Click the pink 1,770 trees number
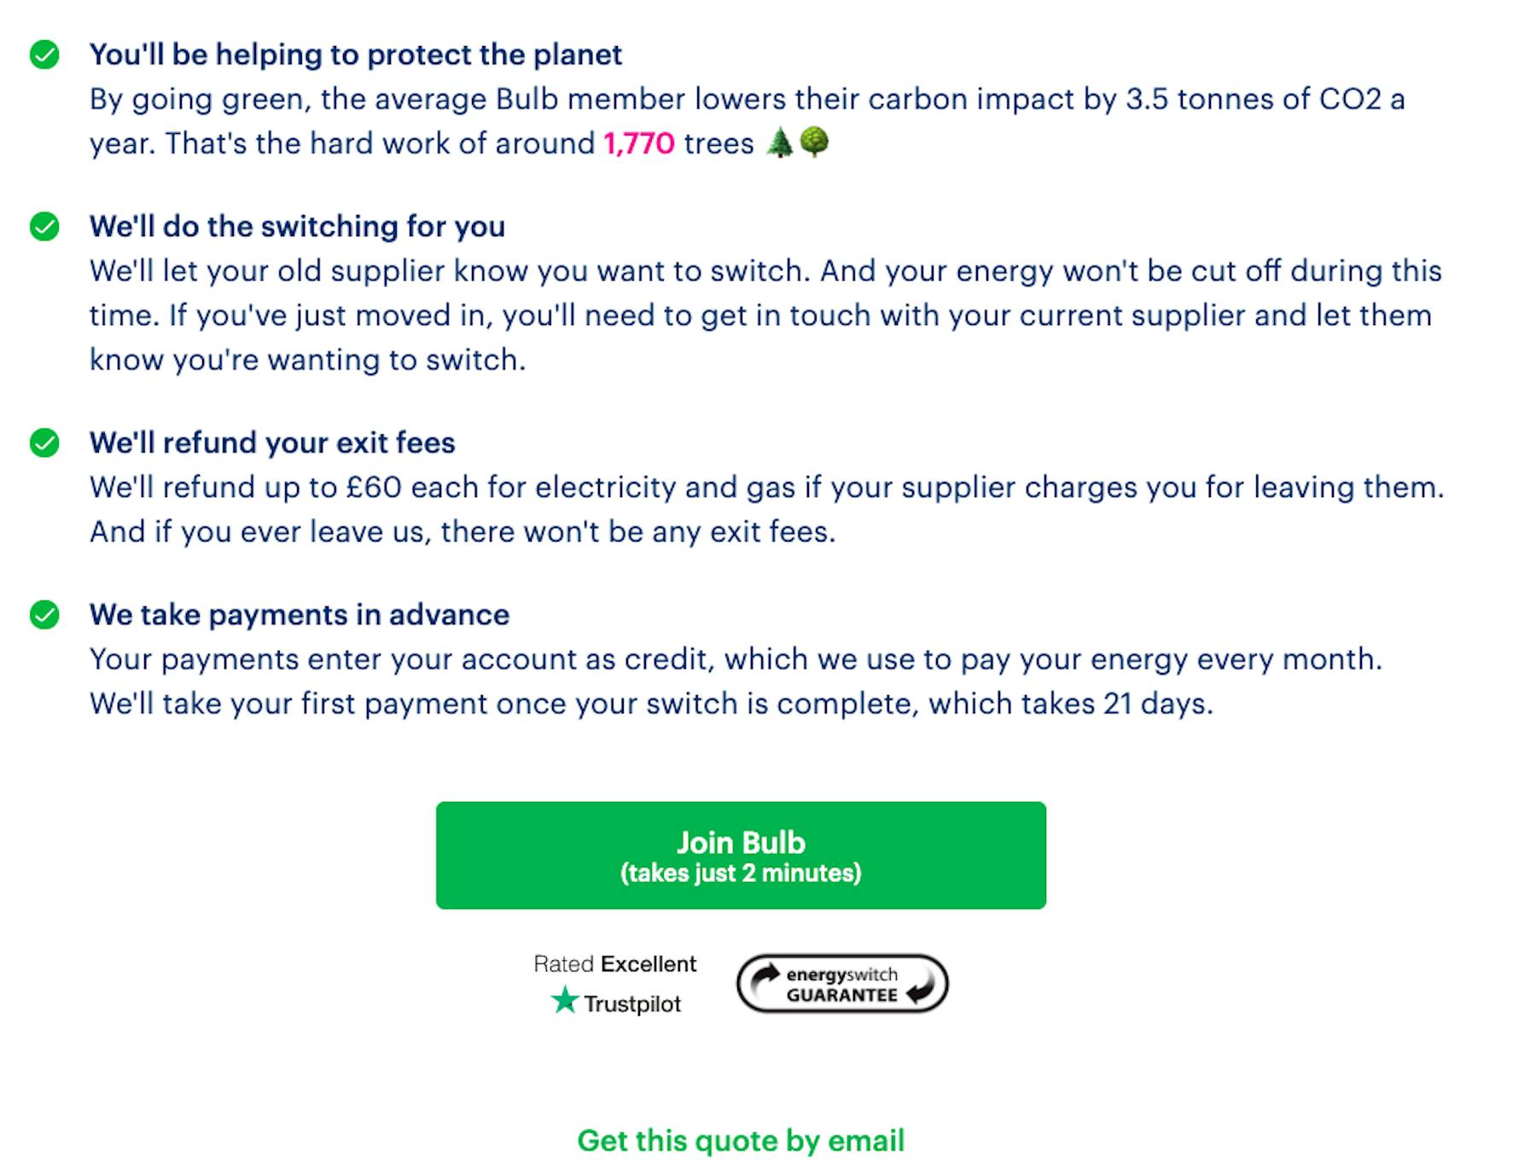 [639, 143]
